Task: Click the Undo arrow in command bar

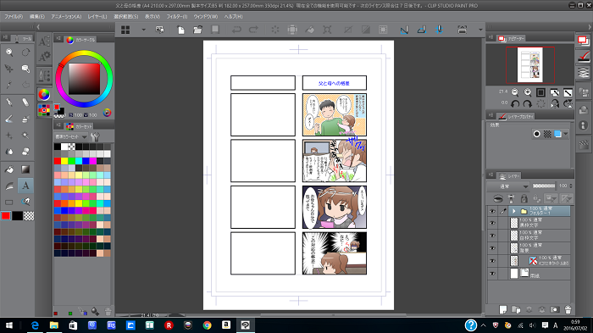Action: [236, 30]
